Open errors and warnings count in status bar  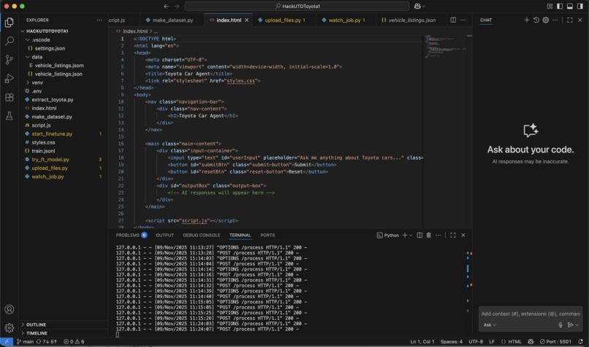pos(74,341)
